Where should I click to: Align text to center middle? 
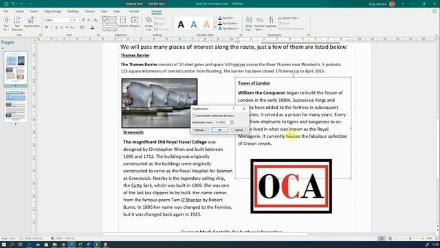110,24
